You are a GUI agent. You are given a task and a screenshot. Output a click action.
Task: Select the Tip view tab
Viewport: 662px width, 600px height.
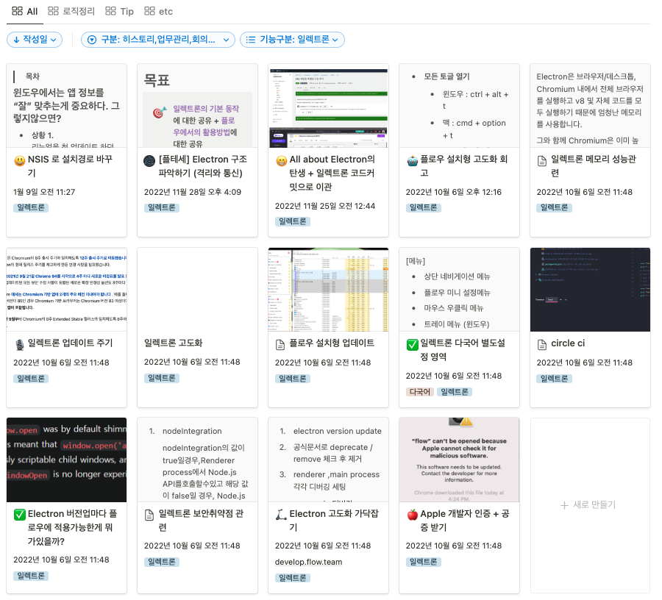click(x=119, y=11)
